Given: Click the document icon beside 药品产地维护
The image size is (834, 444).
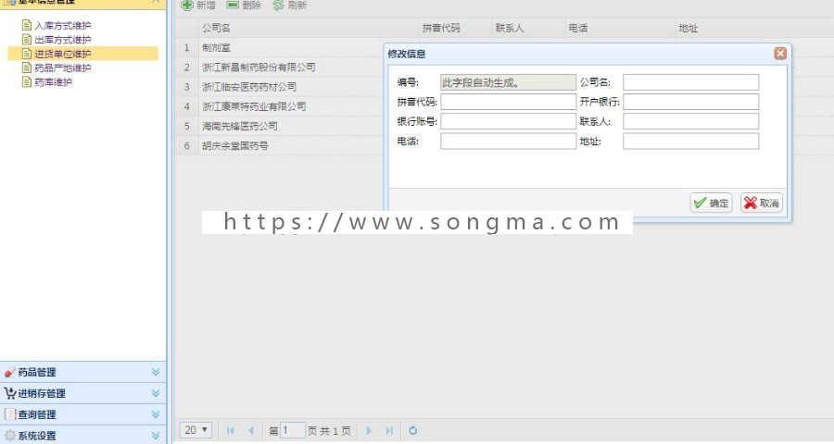Looking at the screenshot, I should [27, 68].
